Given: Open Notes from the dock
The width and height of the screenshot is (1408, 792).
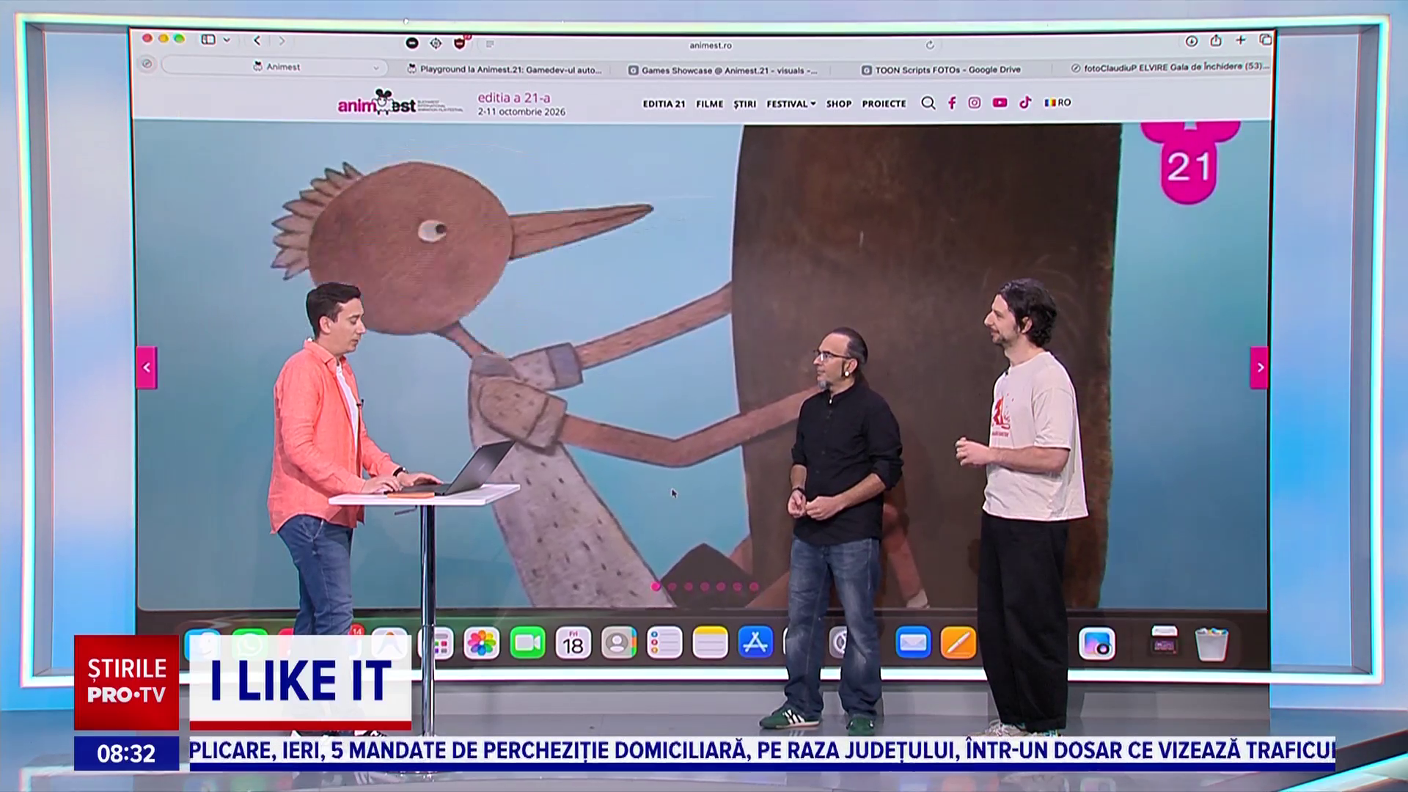Looking at the screenshot, I should coord(710,643).
